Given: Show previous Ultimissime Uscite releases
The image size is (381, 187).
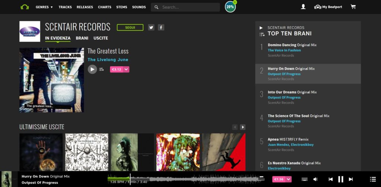Looking at the screenshot, I should point(235,127).
